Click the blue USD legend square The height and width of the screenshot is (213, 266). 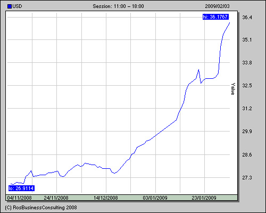(10, 6)
